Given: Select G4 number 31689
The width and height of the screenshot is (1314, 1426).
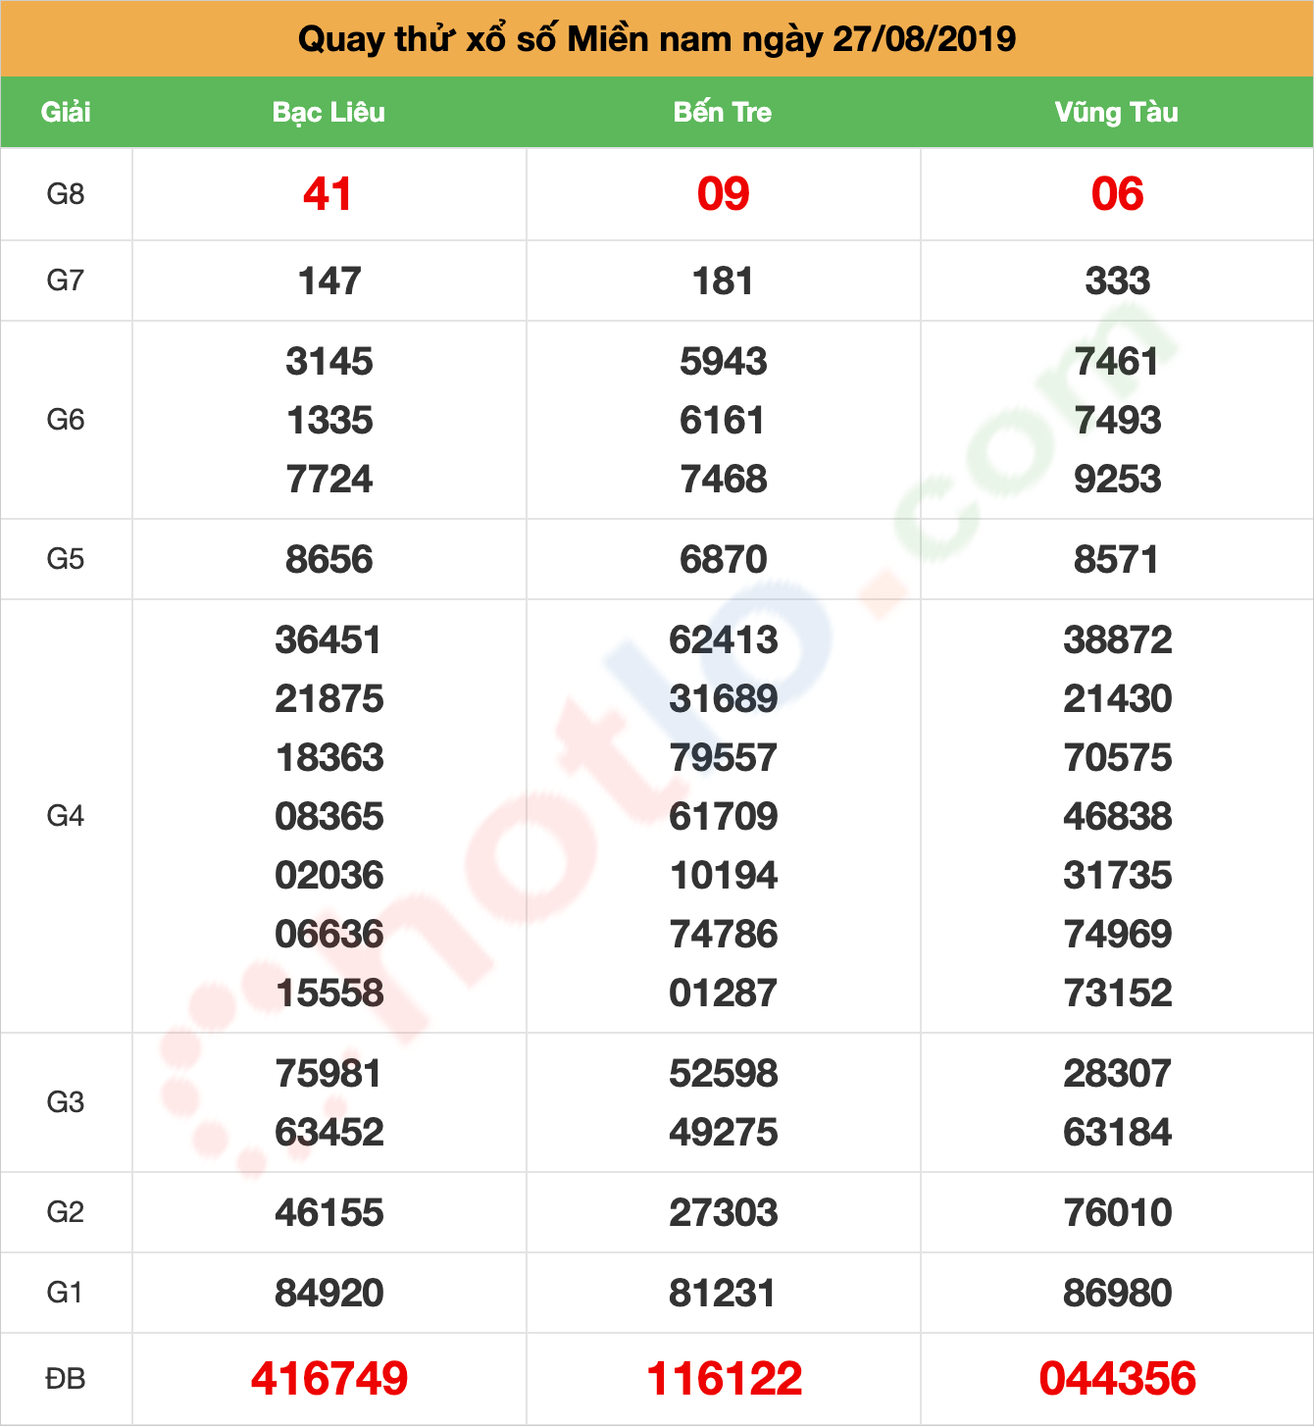Looking at the screenshot, I should (724, 699).
